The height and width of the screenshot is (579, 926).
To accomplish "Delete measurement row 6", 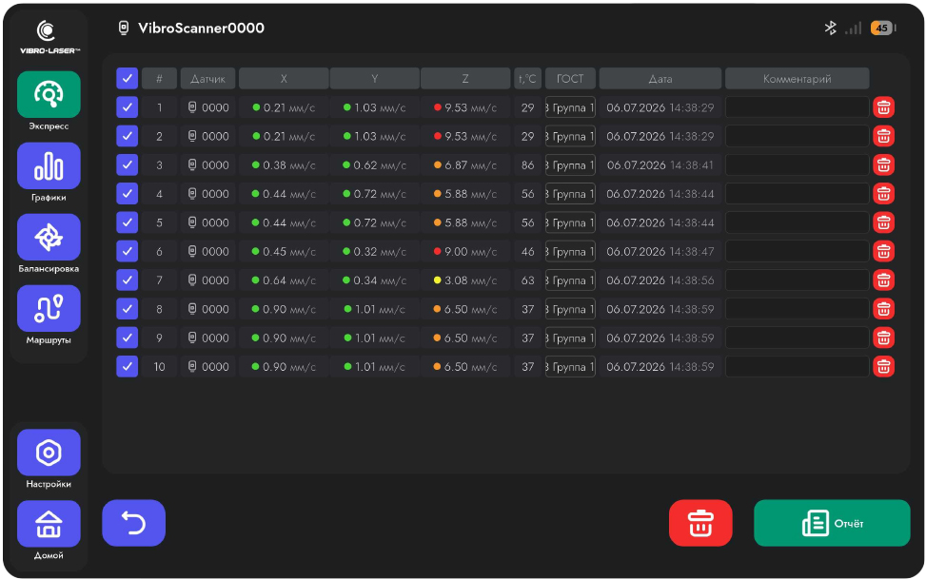I will [883, 251].
